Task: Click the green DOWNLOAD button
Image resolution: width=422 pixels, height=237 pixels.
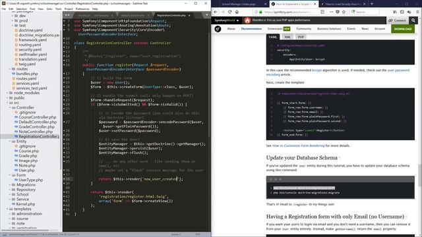Action: pos(403,29)
